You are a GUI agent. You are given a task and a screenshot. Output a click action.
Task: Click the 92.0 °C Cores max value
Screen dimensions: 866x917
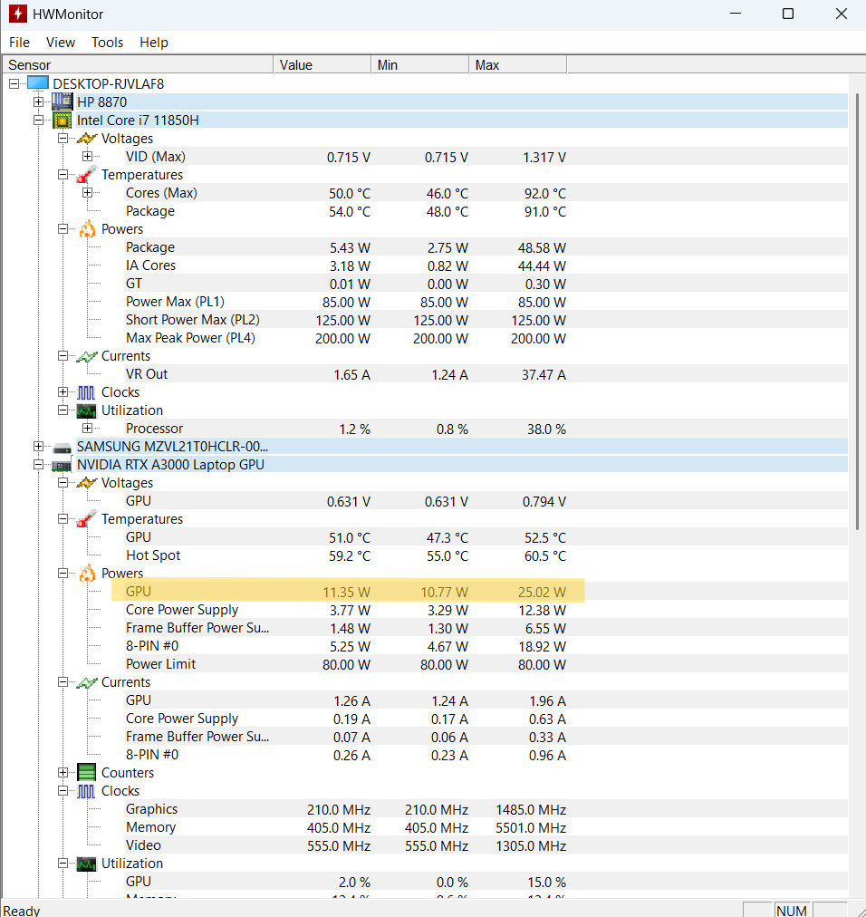tap(545, 194)
